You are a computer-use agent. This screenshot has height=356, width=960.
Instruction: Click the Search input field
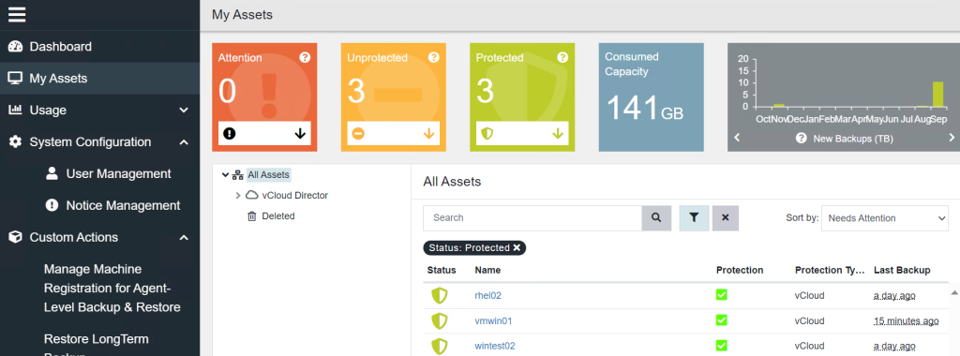tap(532, 217)
